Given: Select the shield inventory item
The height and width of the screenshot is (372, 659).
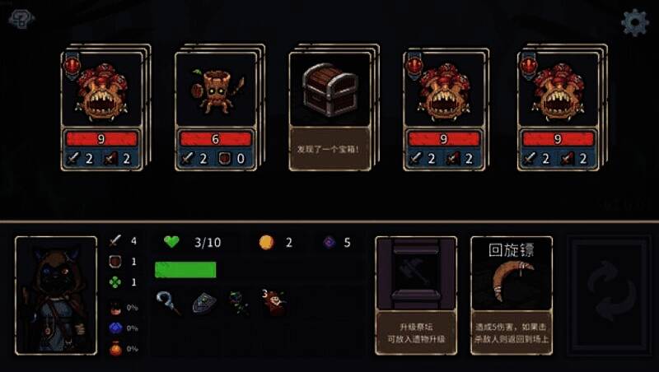Looking at the screenshot, I should (x=204, y=303).
